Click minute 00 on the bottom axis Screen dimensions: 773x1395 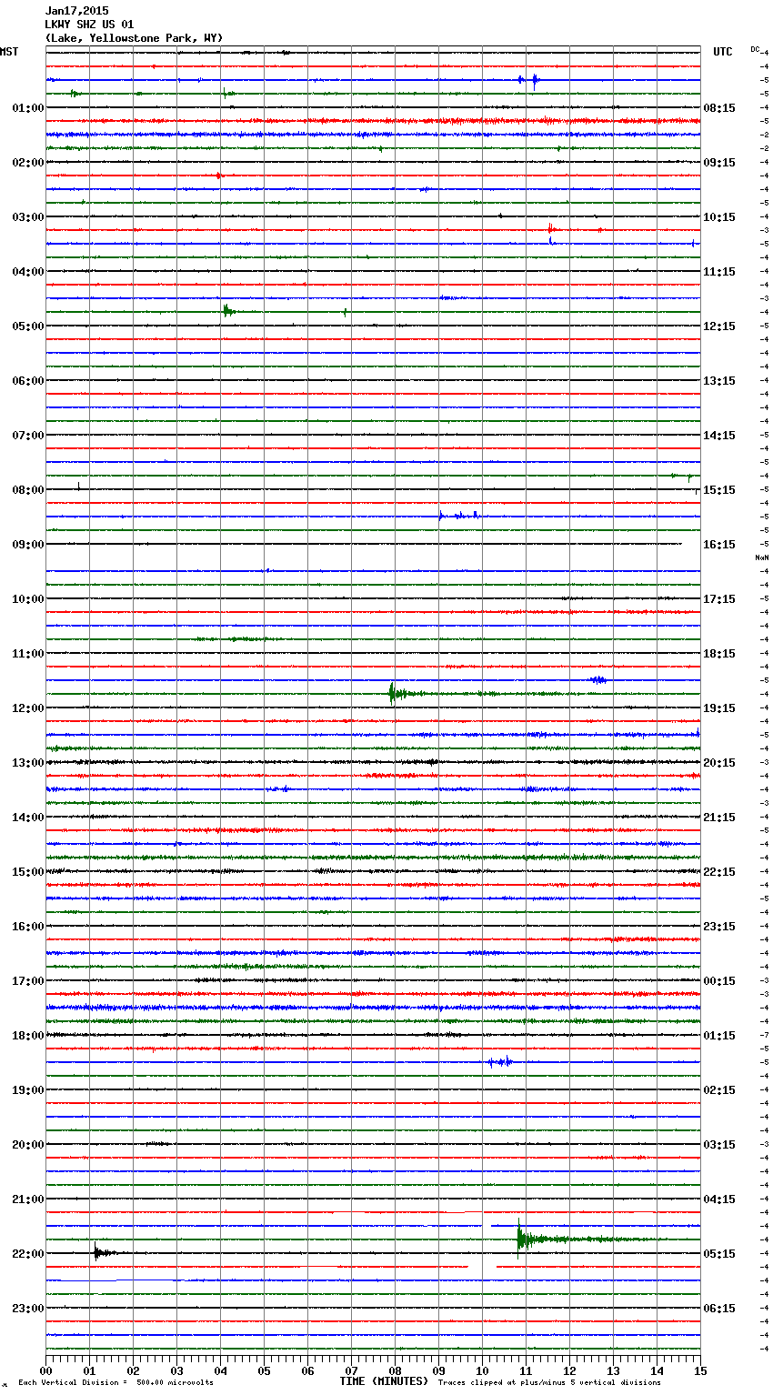46,1370
